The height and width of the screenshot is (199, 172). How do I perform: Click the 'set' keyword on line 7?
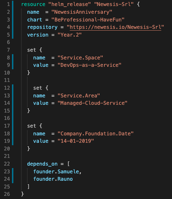coord(32,50)
